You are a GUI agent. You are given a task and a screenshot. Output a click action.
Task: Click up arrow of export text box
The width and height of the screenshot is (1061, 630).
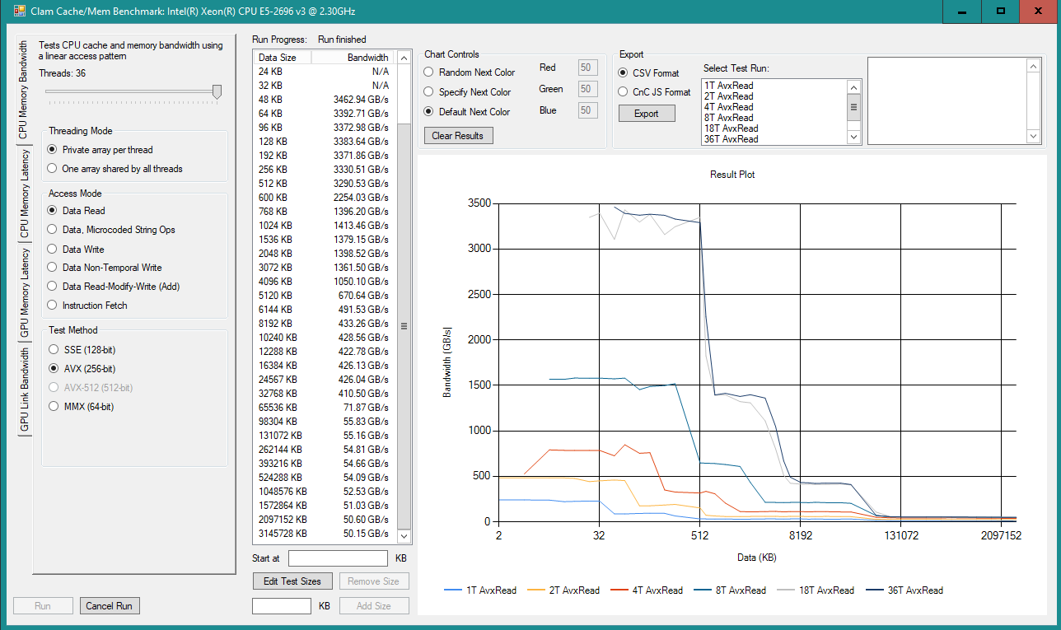[x=1033, y=67]
